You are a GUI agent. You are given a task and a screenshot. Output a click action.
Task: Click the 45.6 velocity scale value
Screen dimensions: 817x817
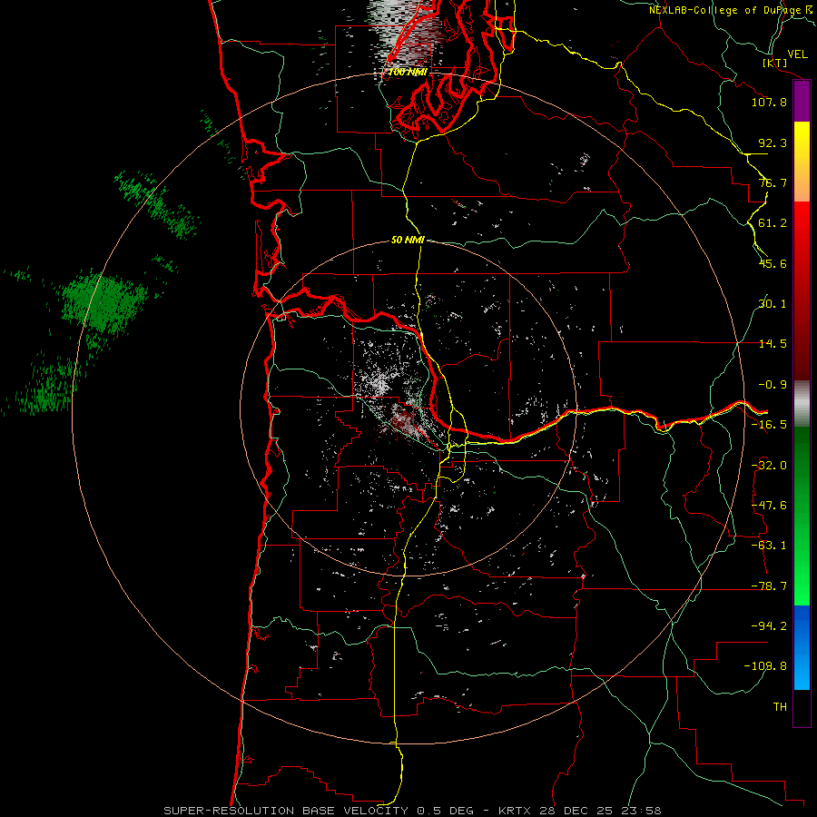pyautogui.click(x=773, y=263)
